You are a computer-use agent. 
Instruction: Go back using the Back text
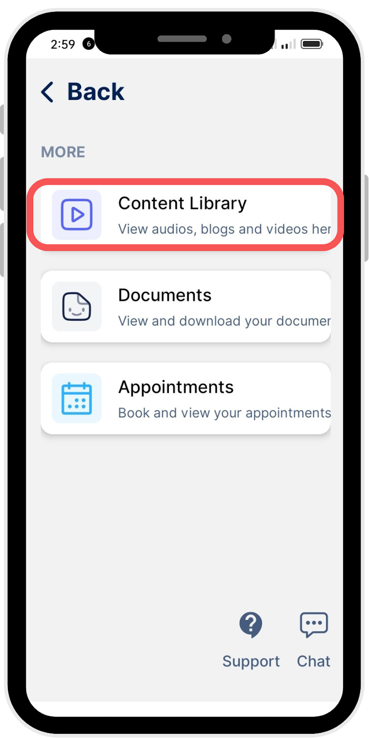click(96, 91)
